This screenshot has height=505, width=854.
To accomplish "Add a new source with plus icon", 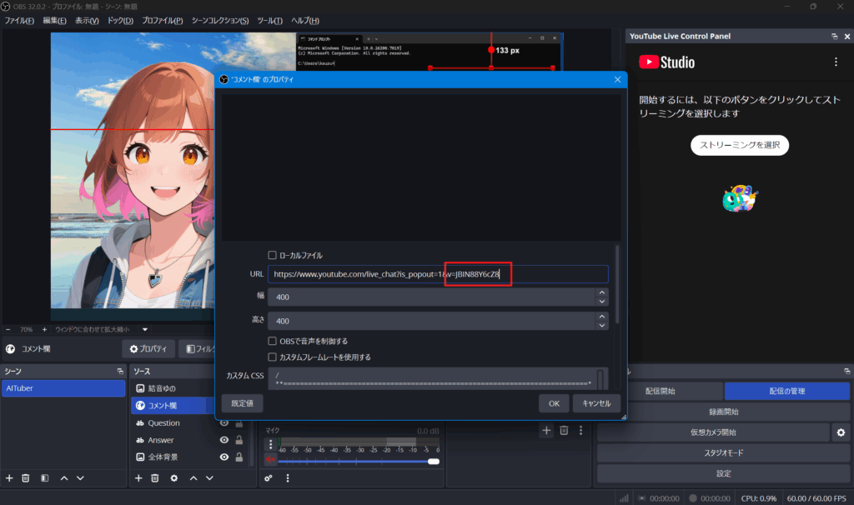I will [x=138, y=478].
